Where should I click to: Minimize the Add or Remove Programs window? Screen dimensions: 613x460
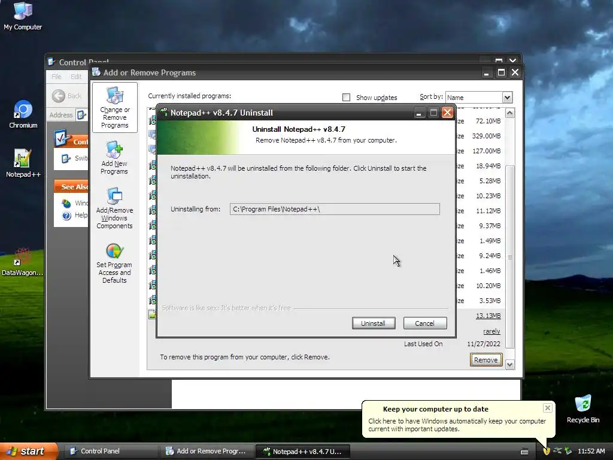click(486, 72)
